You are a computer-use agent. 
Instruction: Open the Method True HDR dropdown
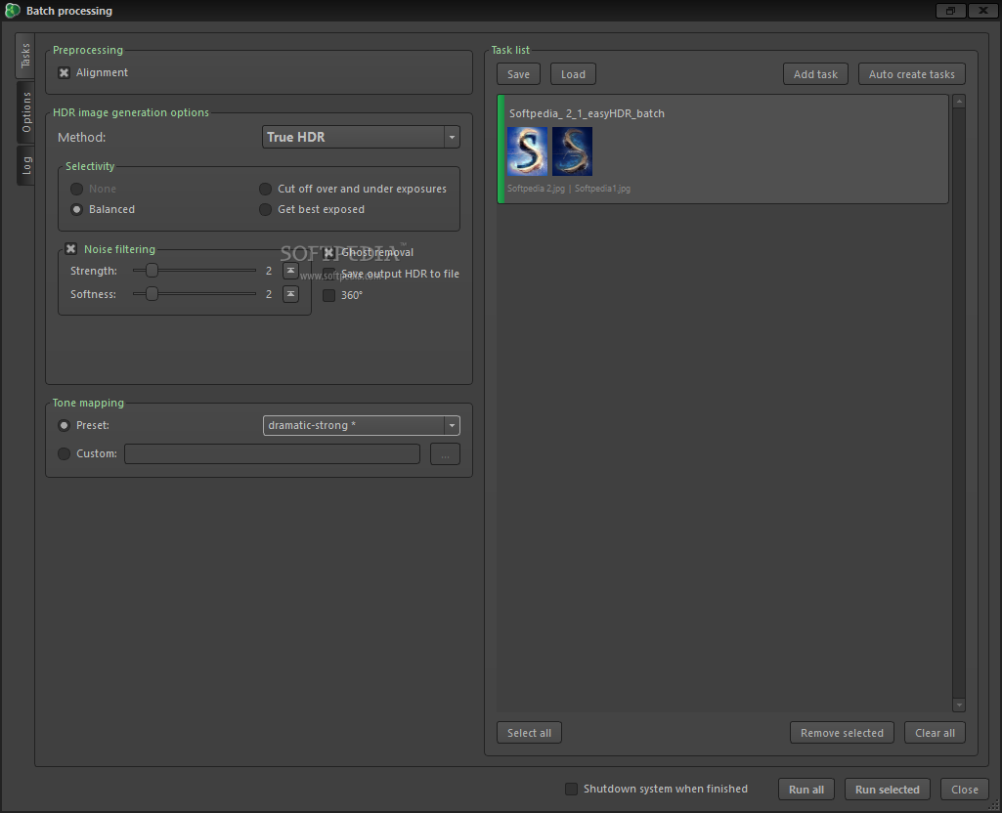click(x=361, y=137)
